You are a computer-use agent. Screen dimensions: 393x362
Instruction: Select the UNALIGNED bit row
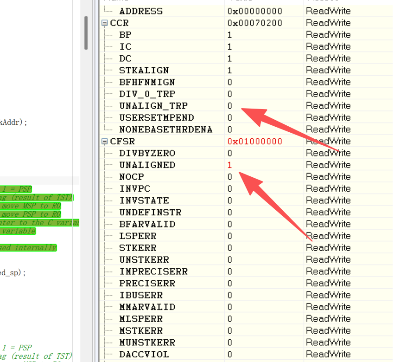click(147, 165)
